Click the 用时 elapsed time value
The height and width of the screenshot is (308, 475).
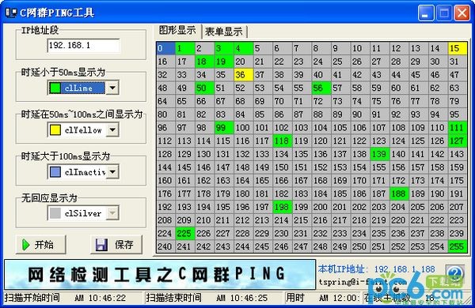click(x=340, y=298)
